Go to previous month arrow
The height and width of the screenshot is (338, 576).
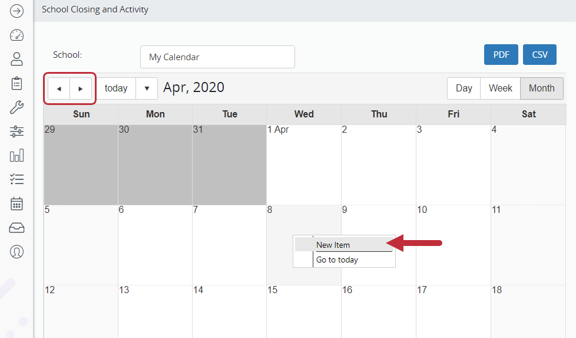pos(59,88)
